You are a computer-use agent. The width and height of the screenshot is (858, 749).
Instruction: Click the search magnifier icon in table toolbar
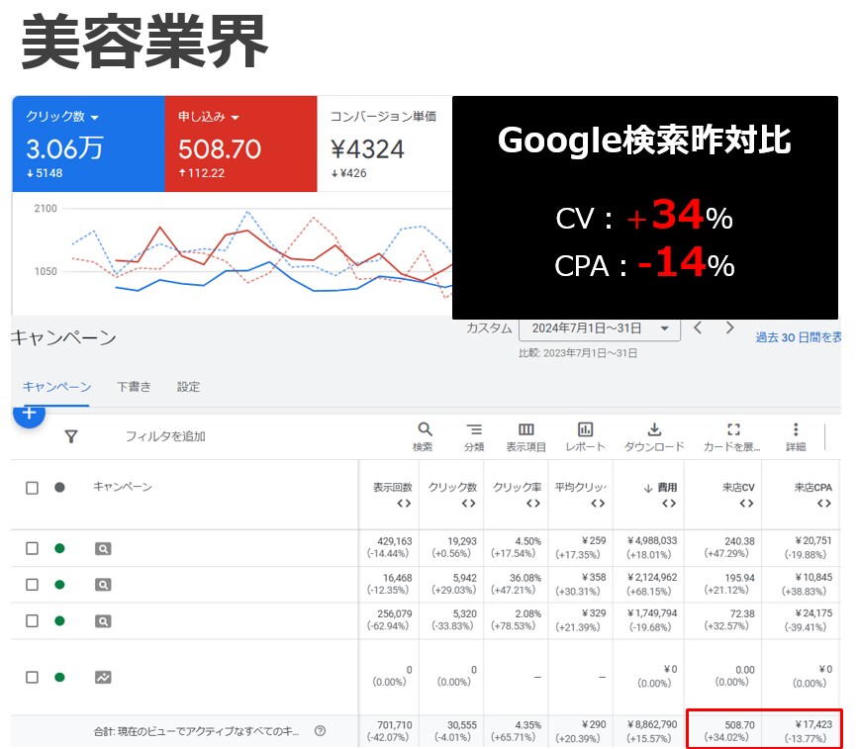(425, 429)
